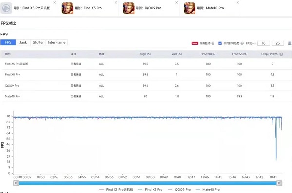Click the right handle of the chart range slider
This screenshot has width=292, height=193.
tap(279, 183)
